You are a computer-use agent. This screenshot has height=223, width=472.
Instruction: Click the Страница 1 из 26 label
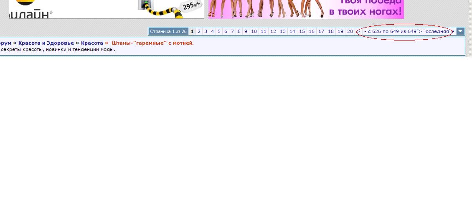[168, 31]
